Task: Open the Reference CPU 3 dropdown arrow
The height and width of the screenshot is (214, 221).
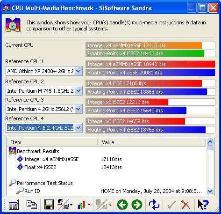Action: [78, 109]
